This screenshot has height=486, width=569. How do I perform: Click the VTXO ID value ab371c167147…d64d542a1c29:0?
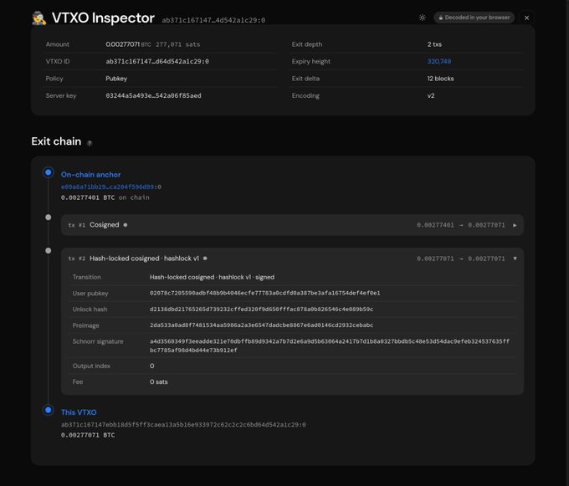click(157, 61)
